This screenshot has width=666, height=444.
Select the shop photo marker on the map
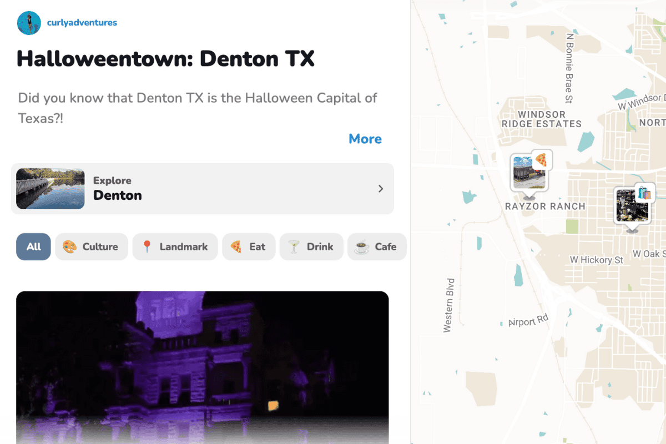[x=630, y=206]
